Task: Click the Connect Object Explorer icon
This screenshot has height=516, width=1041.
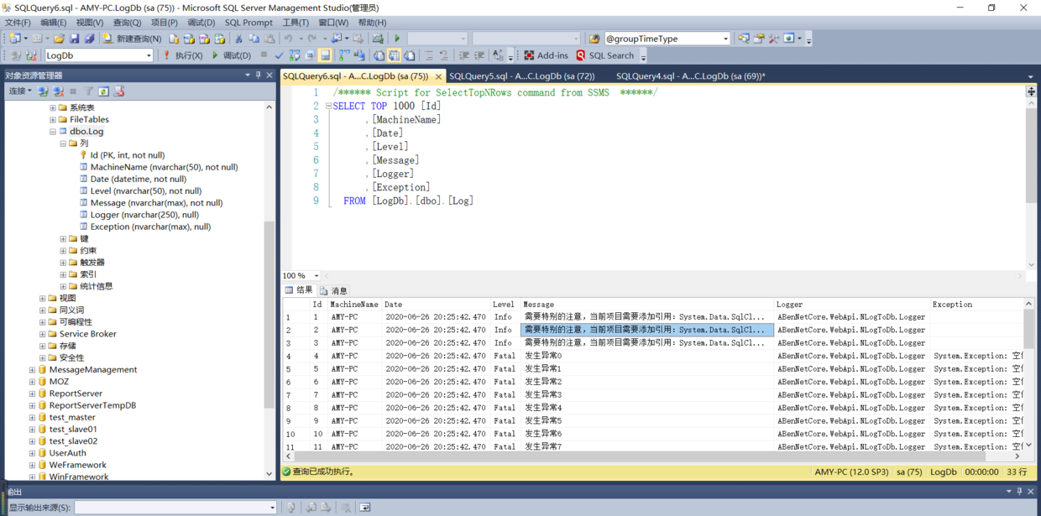Action: pos(43,91)
